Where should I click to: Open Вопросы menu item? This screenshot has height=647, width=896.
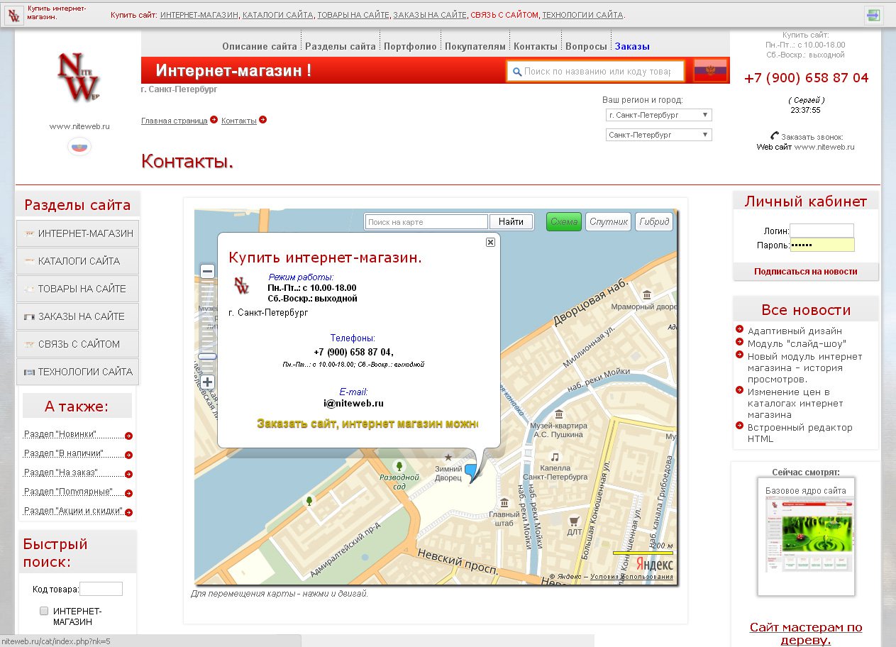(586, 46)
